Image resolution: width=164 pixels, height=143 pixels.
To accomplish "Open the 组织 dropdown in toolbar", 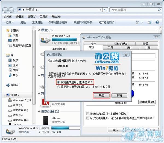I will coord(10,22).
